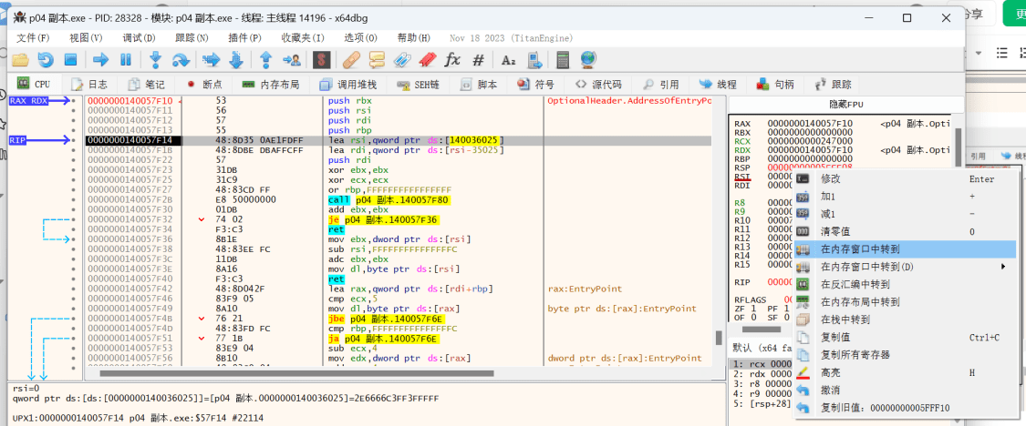Screen dimensions: 1026x426
Task: Click the Run To User Code icon
Action: coord(291,60)
